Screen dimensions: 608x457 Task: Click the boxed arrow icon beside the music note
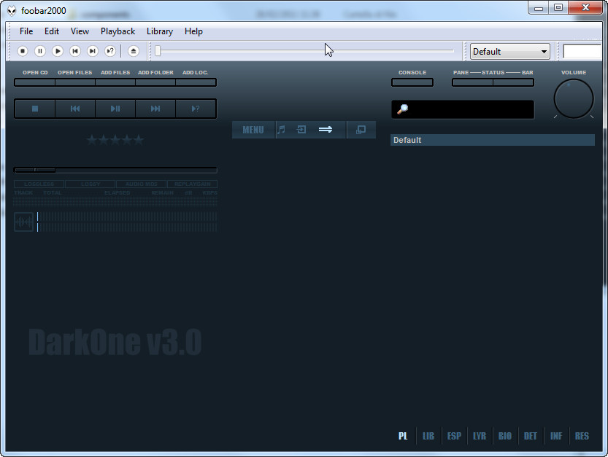(301, 129)
